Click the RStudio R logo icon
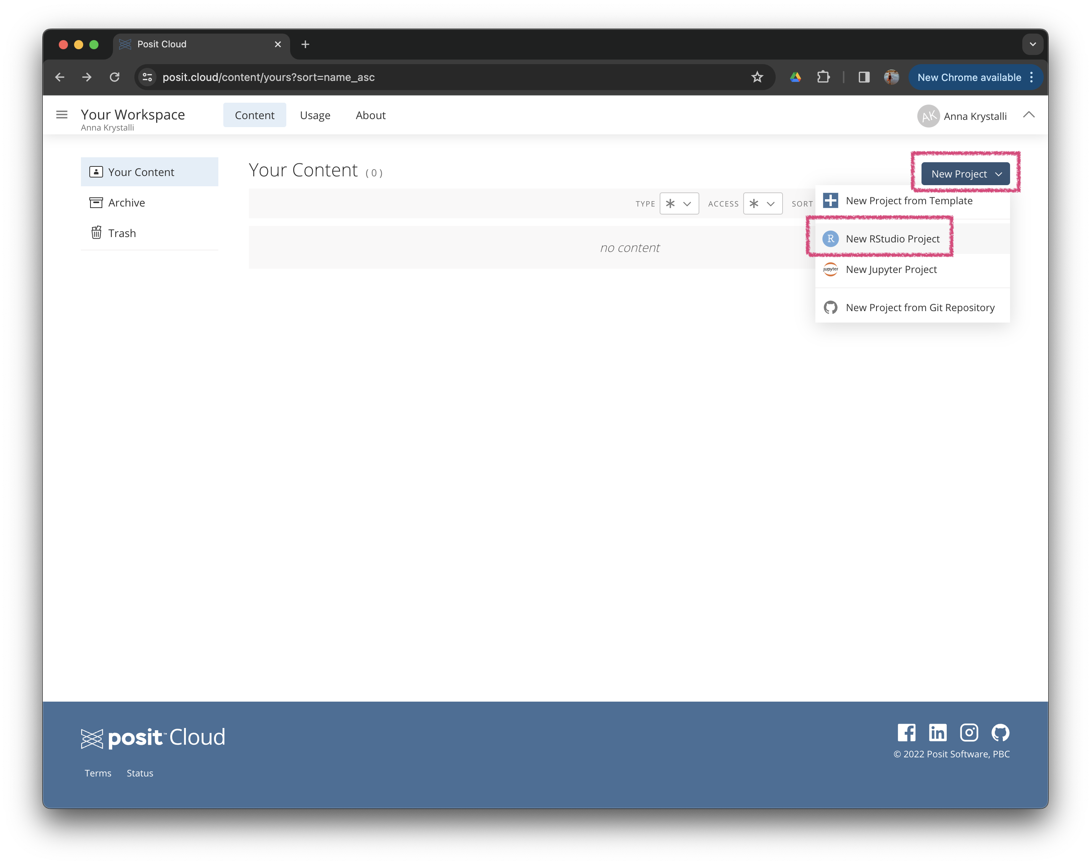The height and width of the screenshot is (865, 1091). (x=830, y=239)
